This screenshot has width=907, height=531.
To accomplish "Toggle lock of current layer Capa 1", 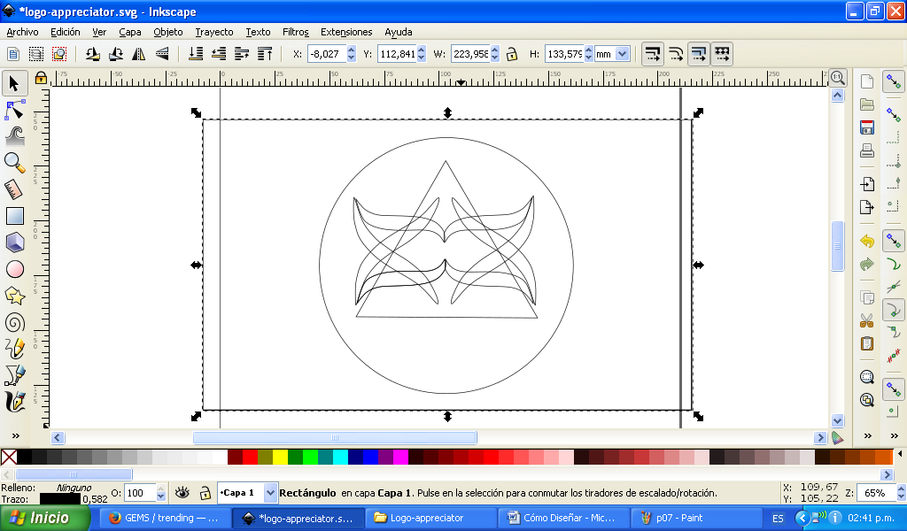I will (x=205, y=493).
